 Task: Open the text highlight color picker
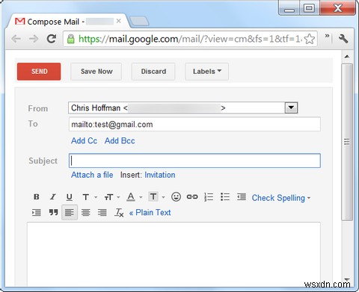click(153, 197)
